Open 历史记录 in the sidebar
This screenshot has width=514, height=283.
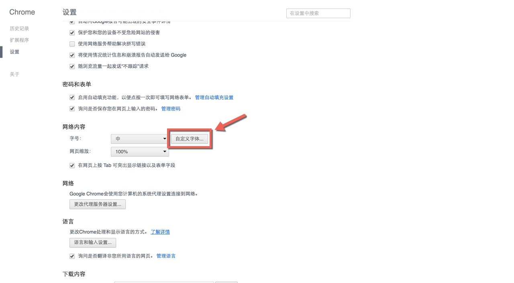tap(19, 29)
